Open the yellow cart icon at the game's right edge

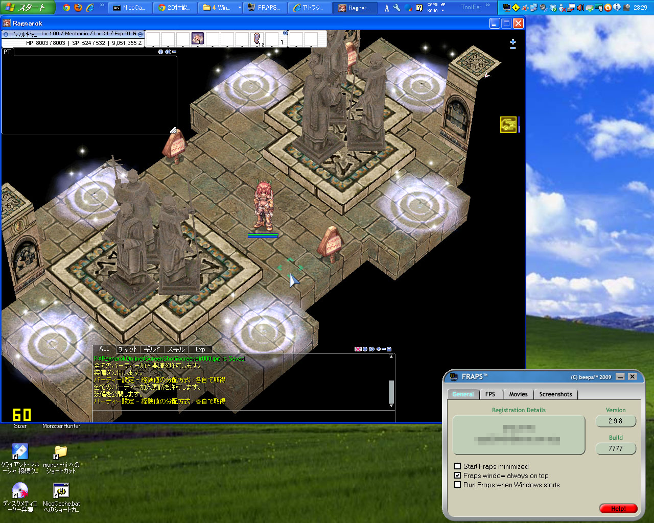(x=508, y=124)
